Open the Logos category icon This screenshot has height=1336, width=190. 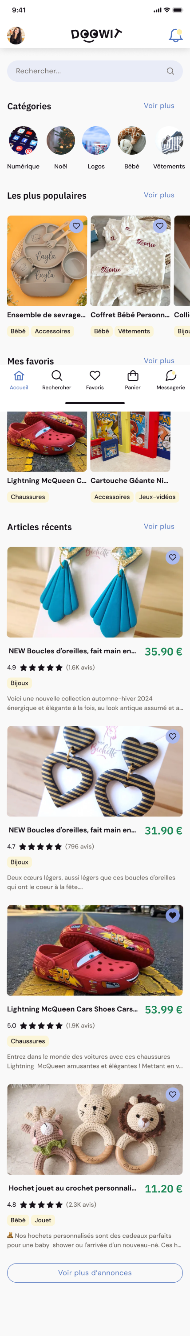click(96, 140)
